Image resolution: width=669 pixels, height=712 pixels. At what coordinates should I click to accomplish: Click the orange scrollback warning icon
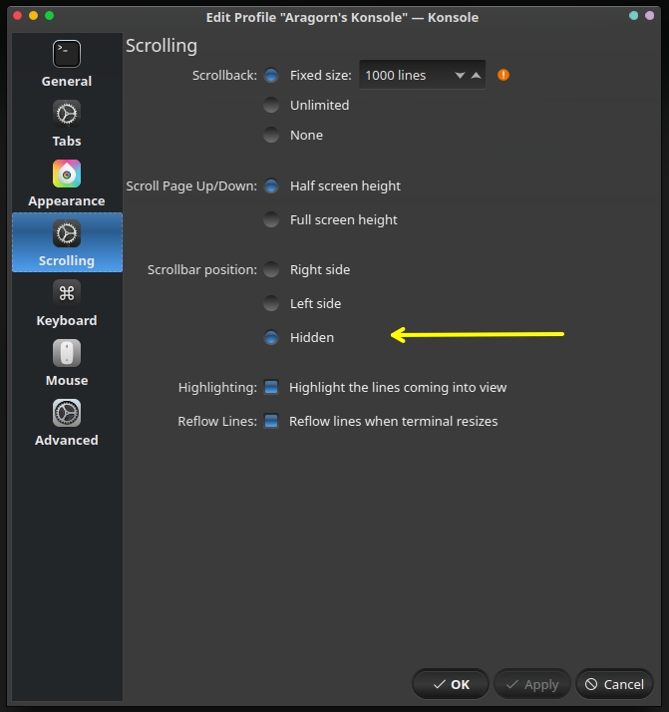click(x=503, y=75)
